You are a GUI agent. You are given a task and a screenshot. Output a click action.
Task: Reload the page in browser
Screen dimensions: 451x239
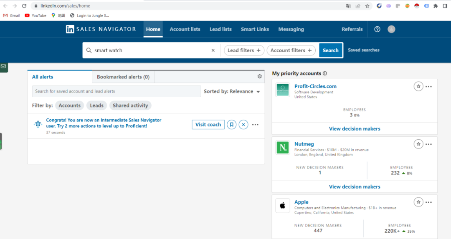click(x=24, y=6)
